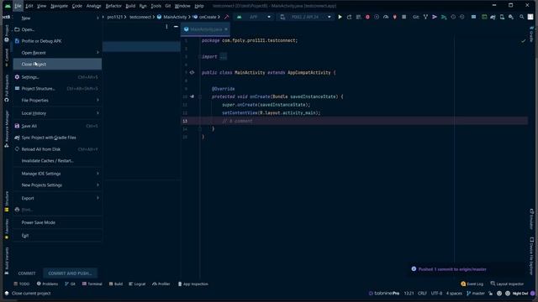
Task: Open the Problems tool window
Action: (x=47, y=284)
